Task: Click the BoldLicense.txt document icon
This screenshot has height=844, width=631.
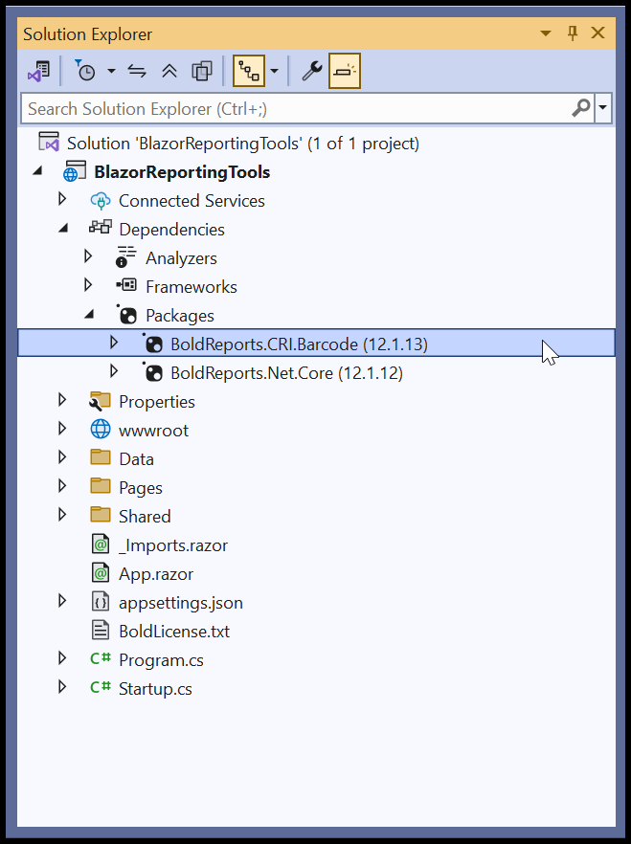Action: coord(101,631)
